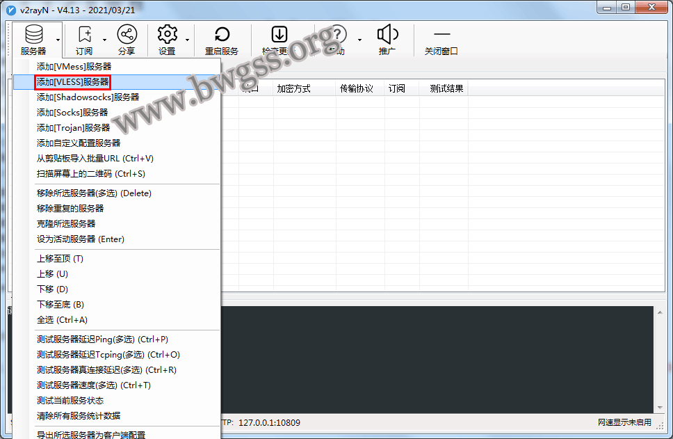Select 添加[Socks]服务器 menu item
673x439 pixels.
tap(117, 113)
